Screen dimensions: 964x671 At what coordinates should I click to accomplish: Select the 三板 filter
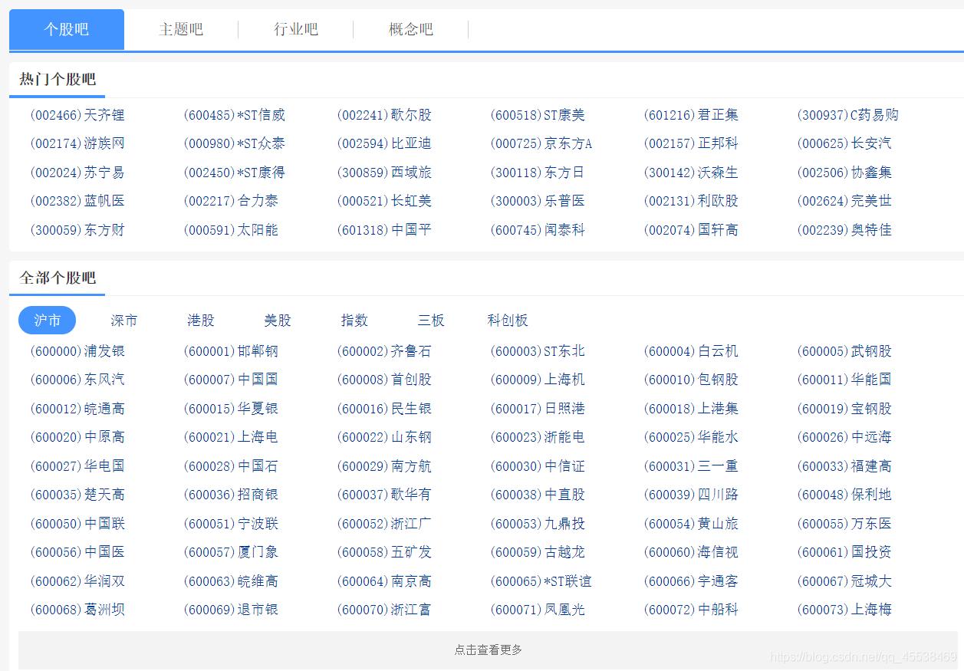pos(431,321)
